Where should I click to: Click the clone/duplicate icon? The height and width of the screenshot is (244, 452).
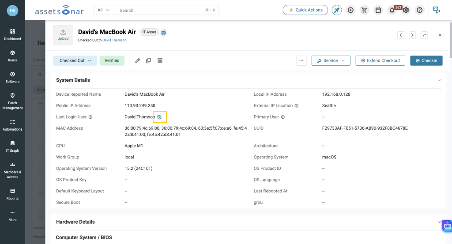[148, 60]
